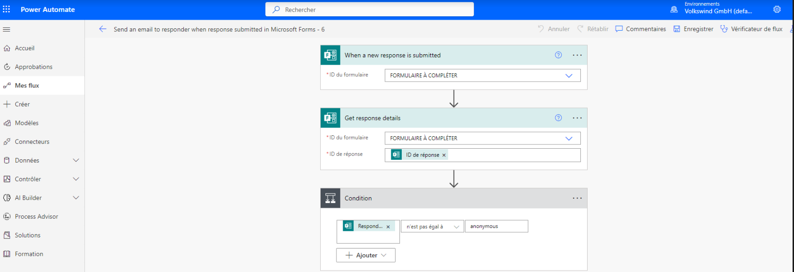
Task: Open more options for When a new response is submitted
Action: click(577, 55)
